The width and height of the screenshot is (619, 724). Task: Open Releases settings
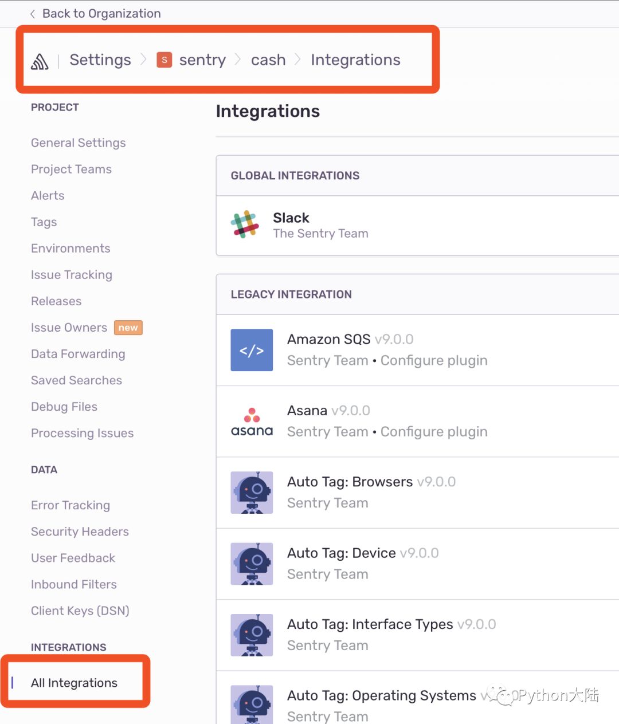point(56,301)
